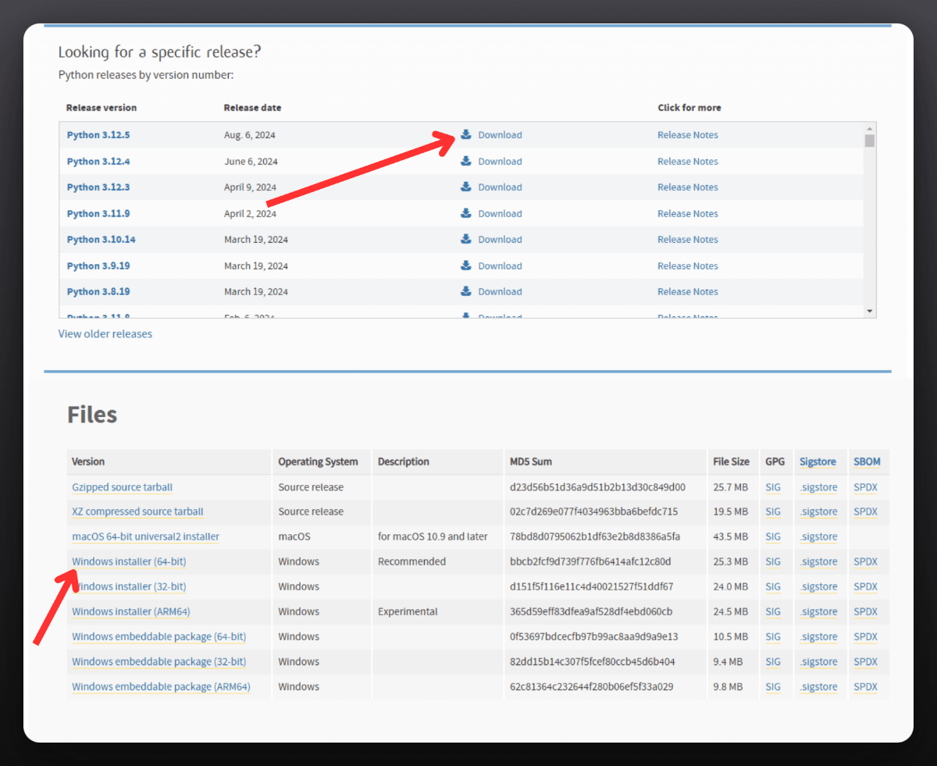This screenshot has height=766, width=937.
Task: Click 'for macOS 10.9 and later' text
Action: click(433, 537)
